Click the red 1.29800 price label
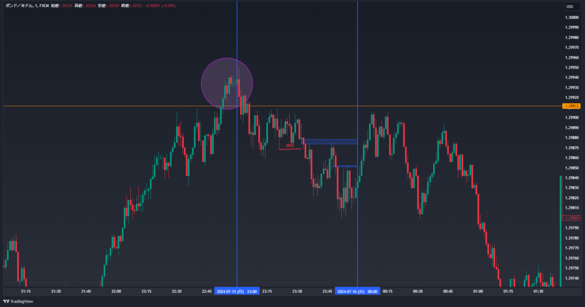 [571, 218]
